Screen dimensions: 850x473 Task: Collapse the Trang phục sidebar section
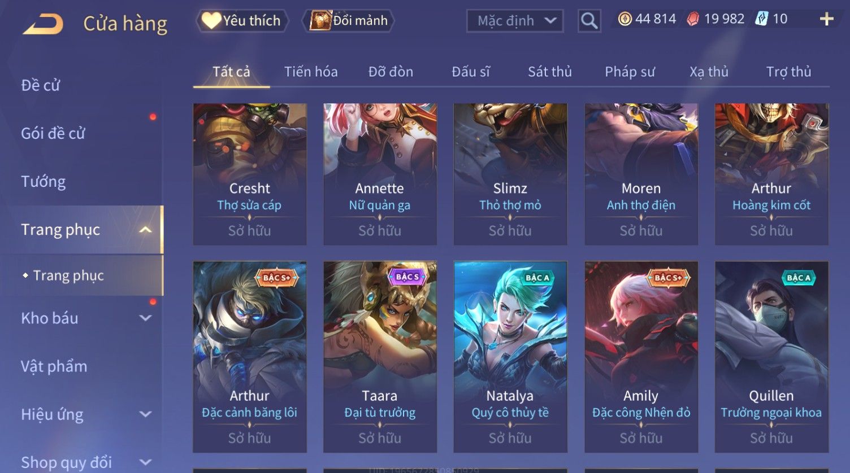click(145, 230)
